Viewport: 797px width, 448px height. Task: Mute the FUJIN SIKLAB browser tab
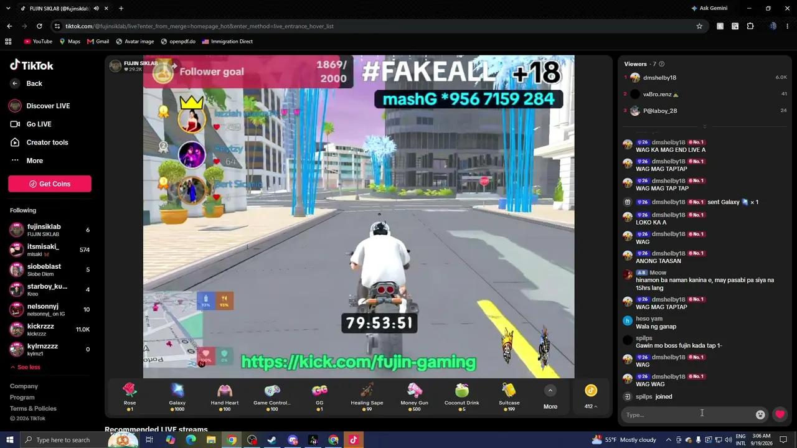point(96,8)
